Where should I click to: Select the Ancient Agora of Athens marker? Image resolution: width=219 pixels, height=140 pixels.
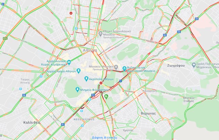(x=79, y=71)
